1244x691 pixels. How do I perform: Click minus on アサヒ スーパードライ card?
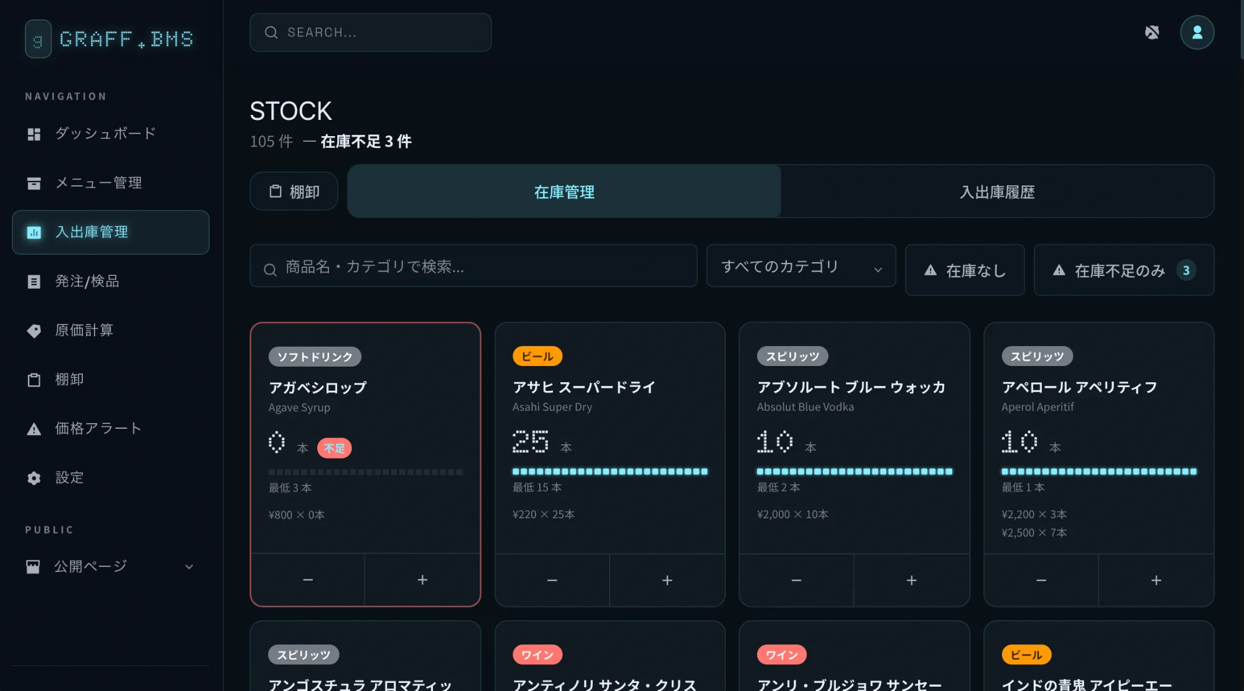point(552,580)
